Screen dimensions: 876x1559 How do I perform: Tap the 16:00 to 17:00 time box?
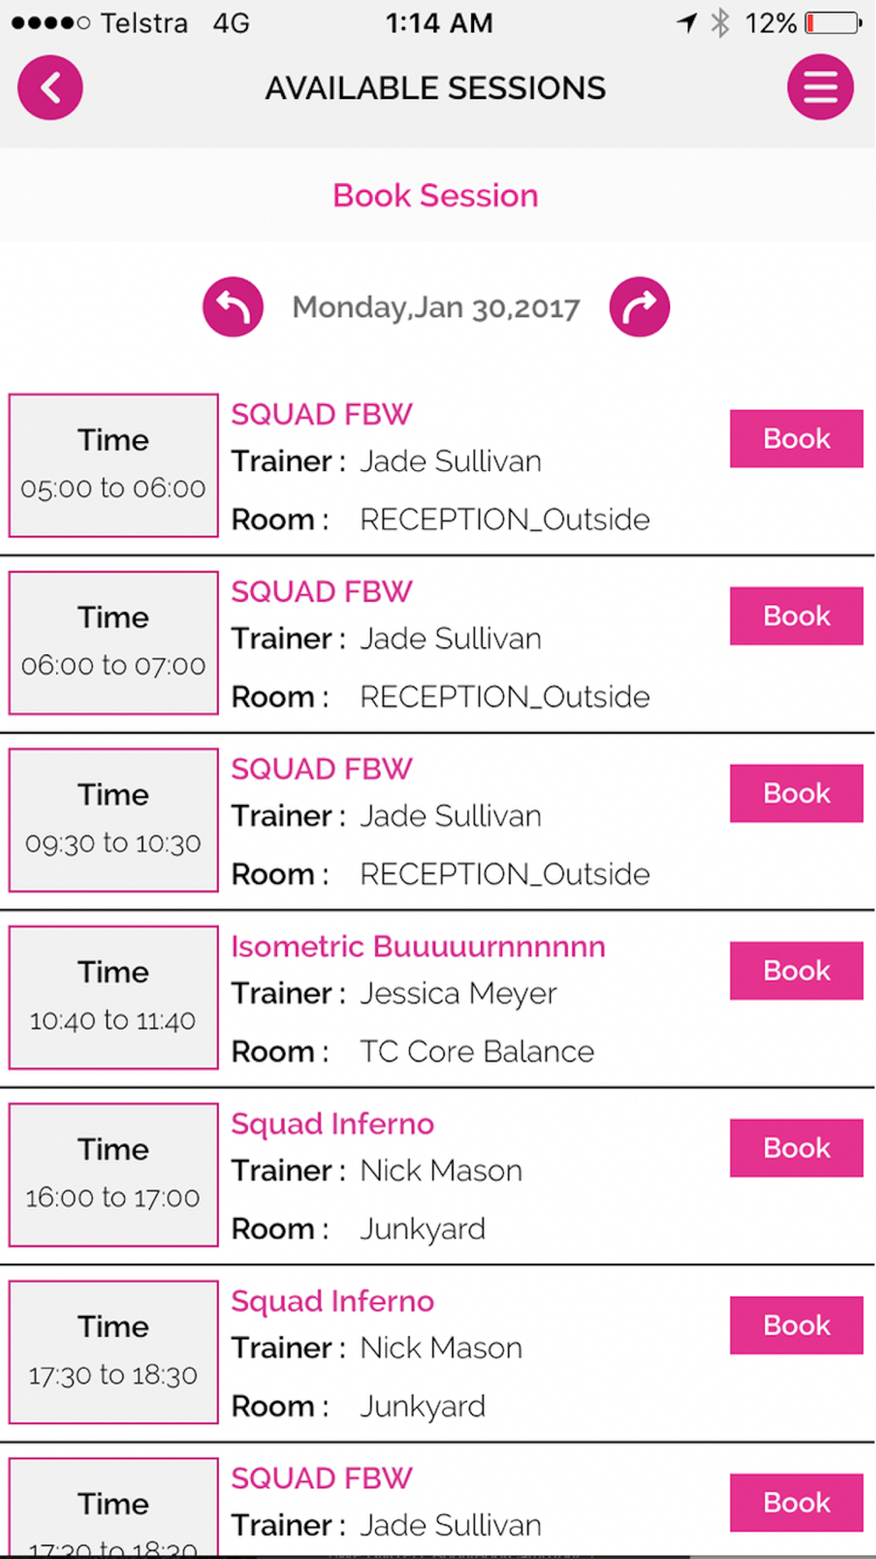113,1175
